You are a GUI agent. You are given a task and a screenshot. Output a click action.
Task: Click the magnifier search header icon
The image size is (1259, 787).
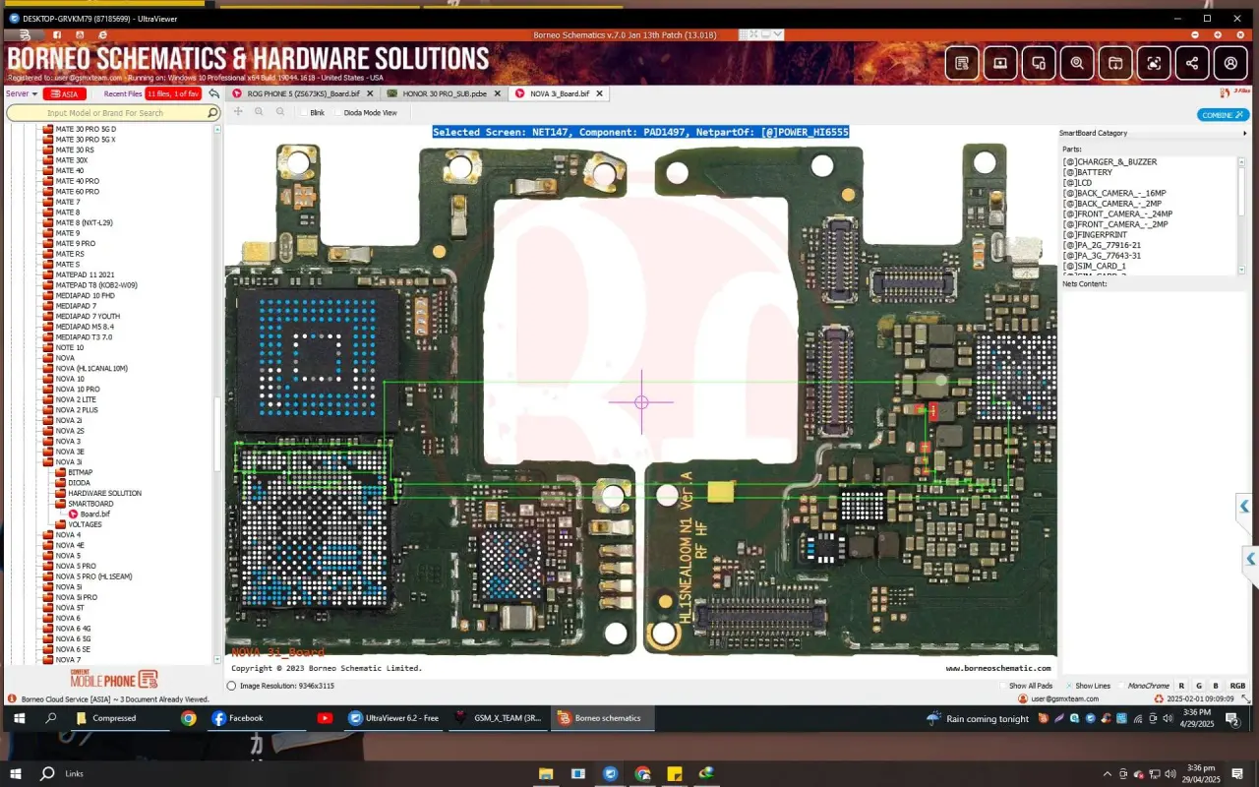pyautogui.click(x=1077, y=63)
